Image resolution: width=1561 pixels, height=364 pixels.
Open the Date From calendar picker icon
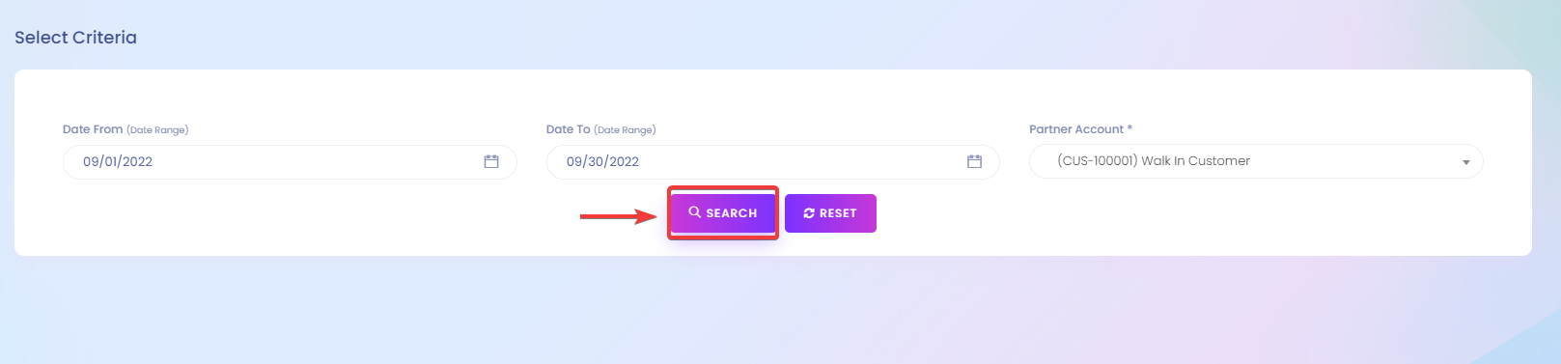(491, 162)
